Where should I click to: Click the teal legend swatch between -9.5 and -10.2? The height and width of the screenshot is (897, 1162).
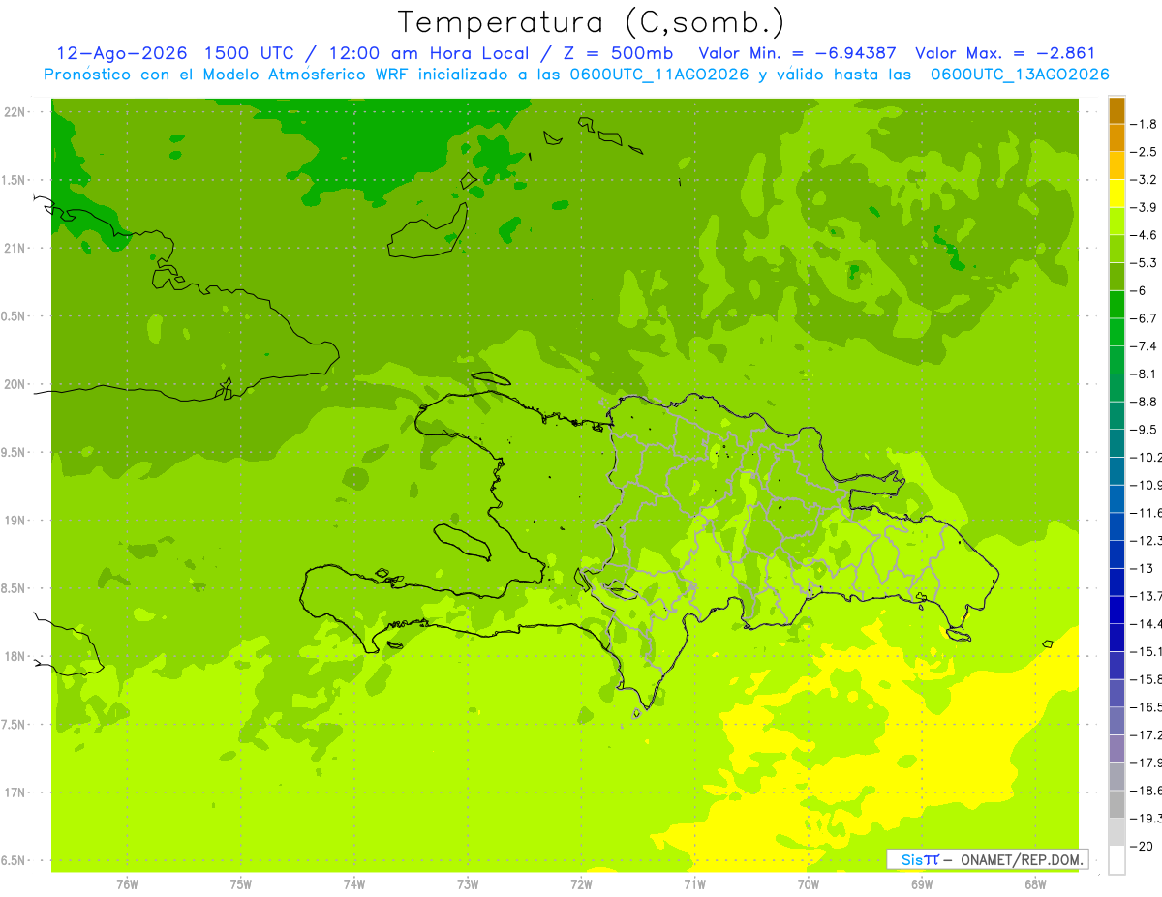click(1116, 443)
